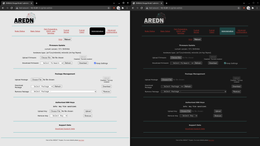
Task: Choose file for Upload Package in left window
Action: tap(37, 79)
